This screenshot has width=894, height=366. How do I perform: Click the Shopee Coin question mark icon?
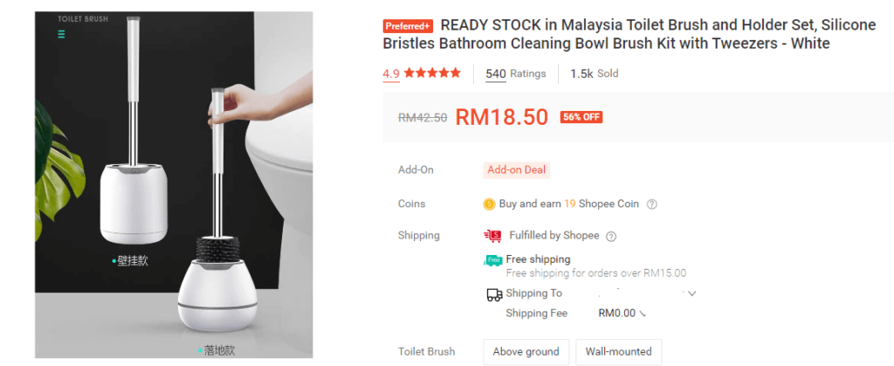coord(652,204)
